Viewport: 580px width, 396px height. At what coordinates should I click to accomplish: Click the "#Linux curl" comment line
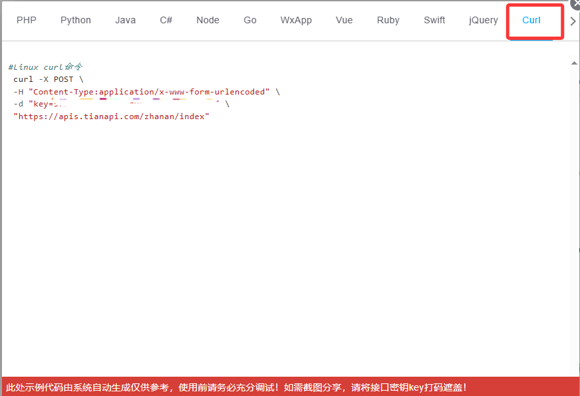click(45, 67)
